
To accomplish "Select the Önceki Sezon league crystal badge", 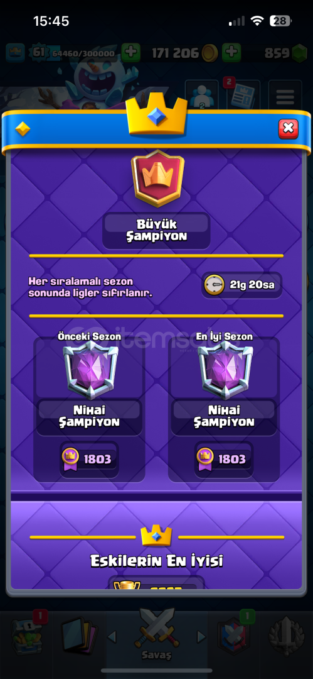I will point(90,370).
